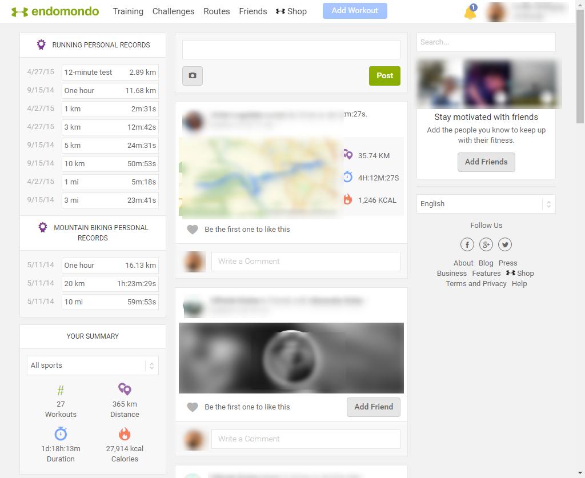The height and width of the screenshot is (478, 585).
Task: Click the friends photo banner
Action: click(x=489, y=84)
